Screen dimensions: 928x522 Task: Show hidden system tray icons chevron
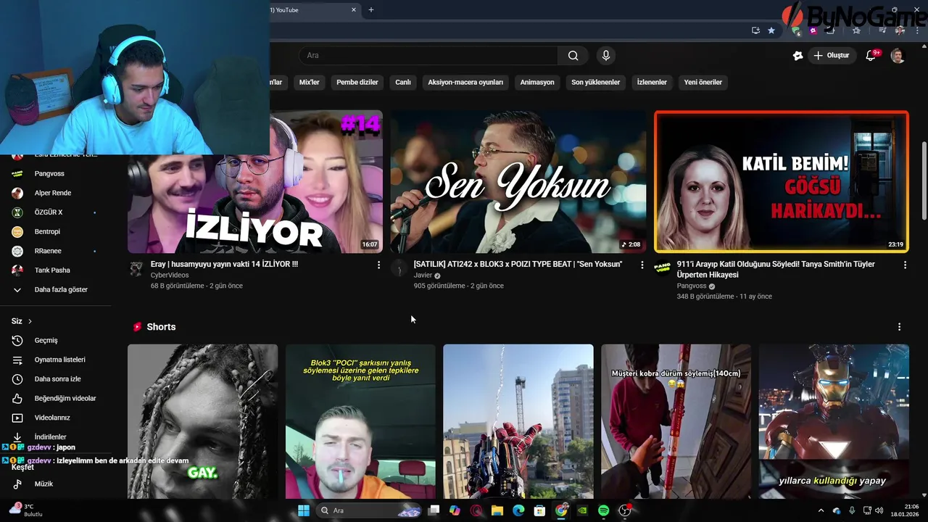(x=821, y=510)
